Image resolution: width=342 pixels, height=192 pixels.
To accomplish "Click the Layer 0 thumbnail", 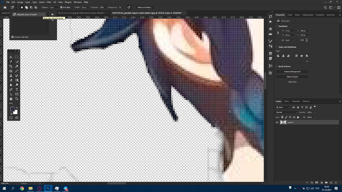I will pyautogui.click(x=283, y=122).
